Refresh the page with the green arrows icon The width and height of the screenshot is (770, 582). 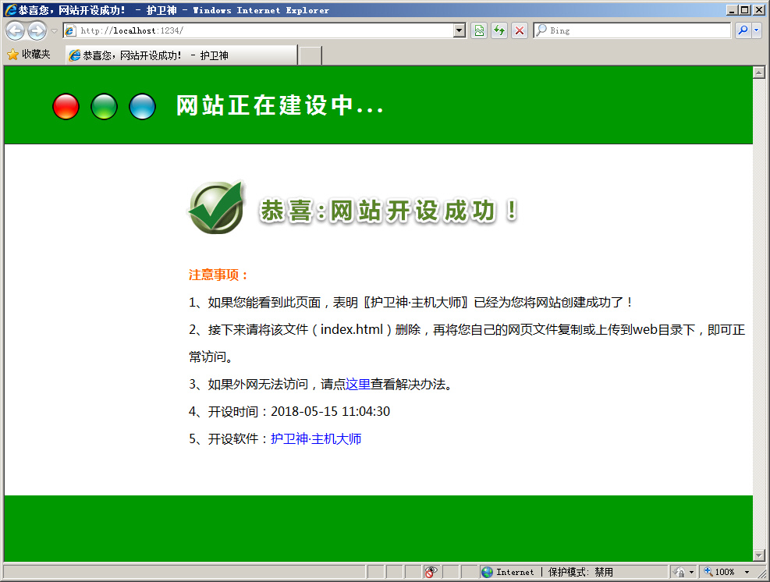499,30
